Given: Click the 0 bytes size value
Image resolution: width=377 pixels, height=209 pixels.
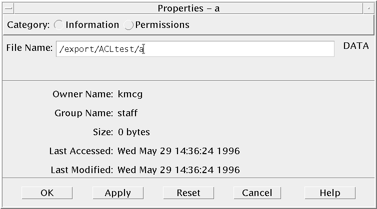Looking at the screenshot, I should [x=133, y=132].
